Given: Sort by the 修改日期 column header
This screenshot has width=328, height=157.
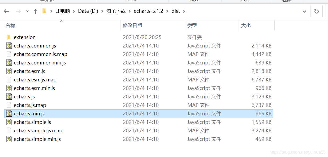Looking at the screenshot, I should coord(132,25).
